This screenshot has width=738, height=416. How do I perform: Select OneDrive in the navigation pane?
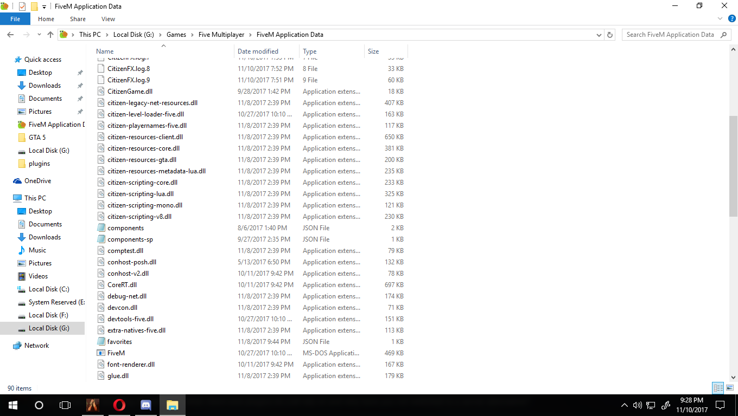(x=37, y=181)
